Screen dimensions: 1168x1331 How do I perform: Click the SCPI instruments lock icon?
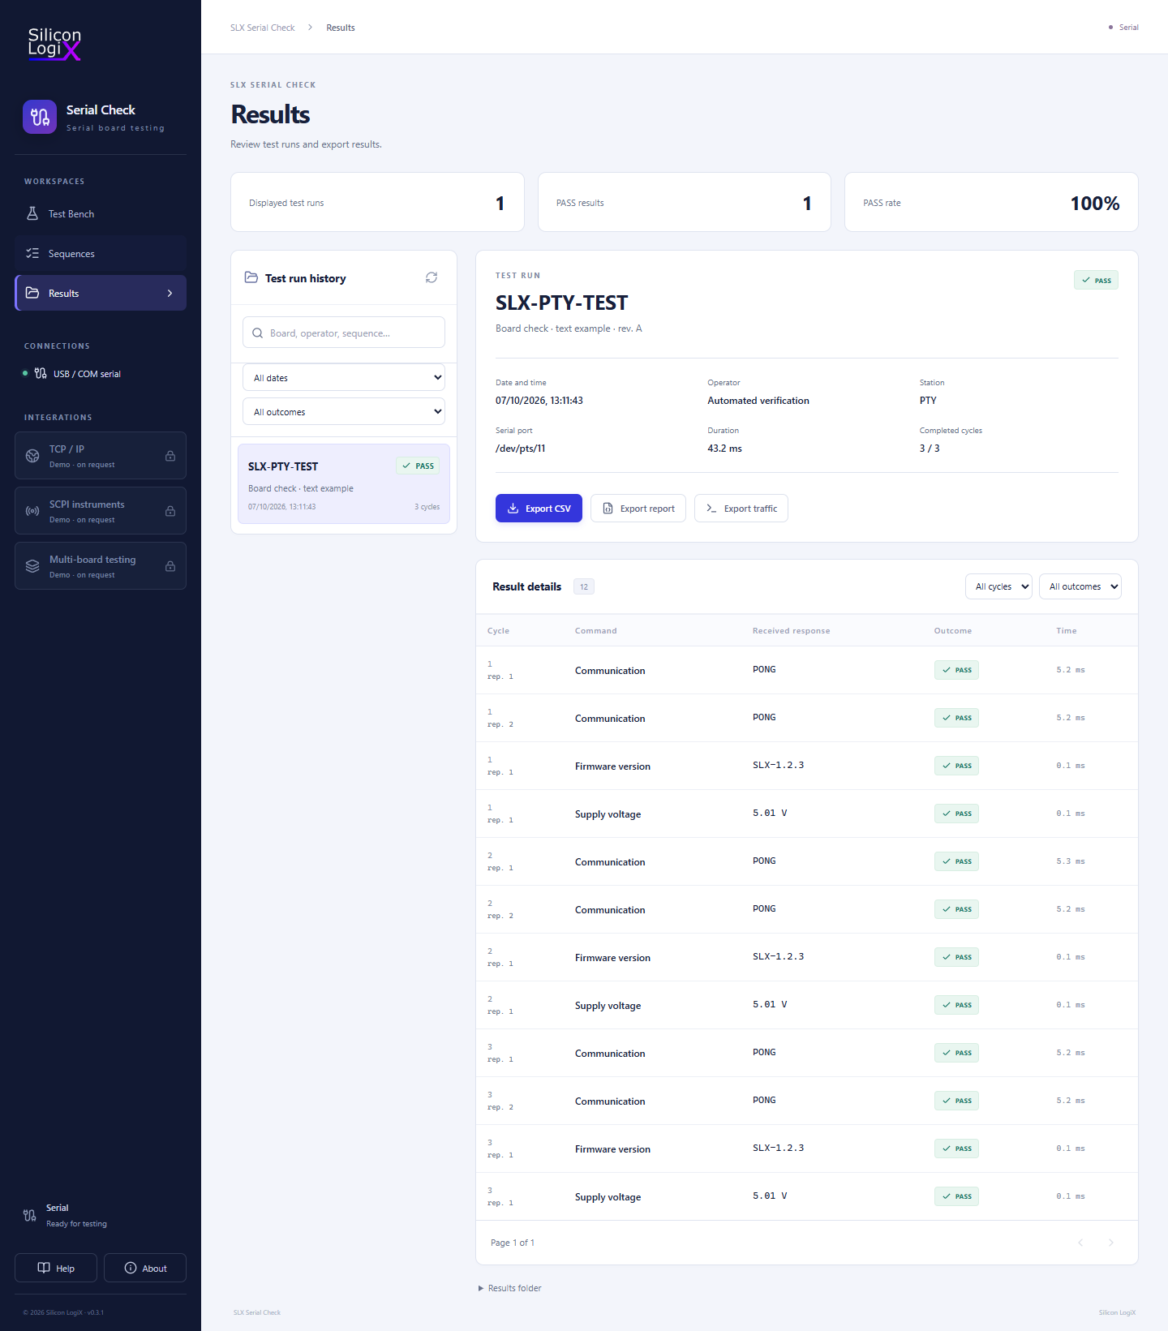[170, 511]
